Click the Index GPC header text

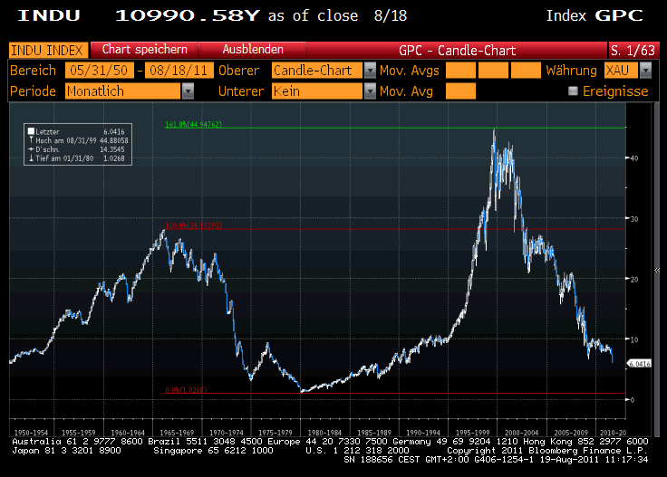(594, 15)
